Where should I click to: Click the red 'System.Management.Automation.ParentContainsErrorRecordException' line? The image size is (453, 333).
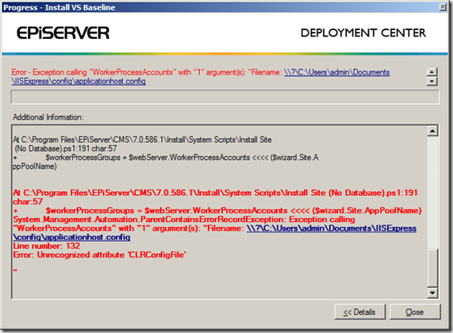pos(184,220)
